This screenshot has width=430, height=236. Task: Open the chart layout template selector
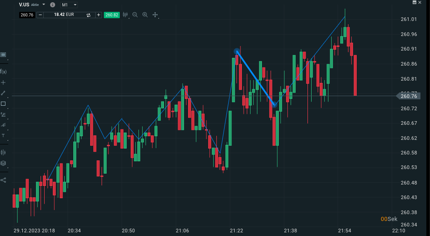point(3,55)
